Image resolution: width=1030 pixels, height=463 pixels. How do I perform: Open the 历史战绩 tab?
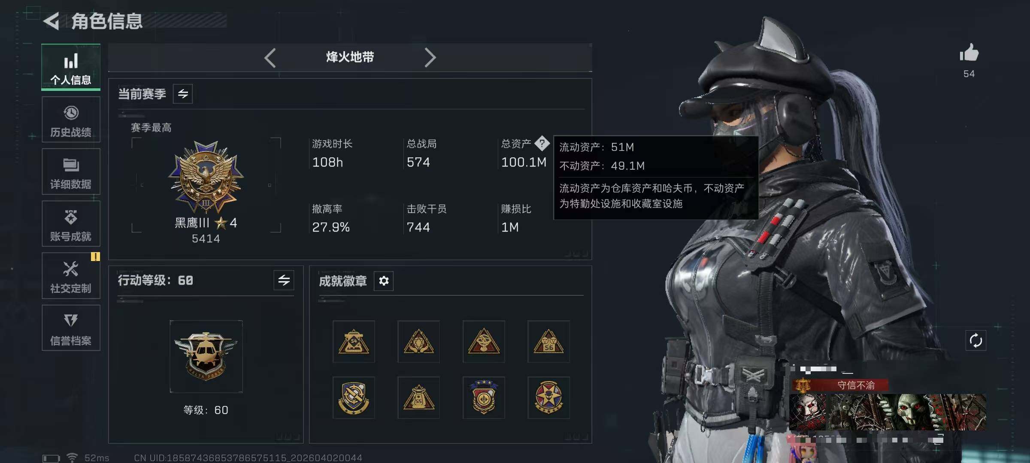[71, 120]
